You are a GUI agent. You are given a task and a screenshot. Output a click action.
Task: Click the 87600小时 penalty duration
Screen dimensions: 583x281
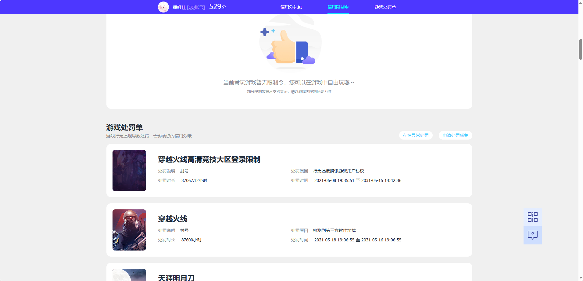click(x=191, y=240)
